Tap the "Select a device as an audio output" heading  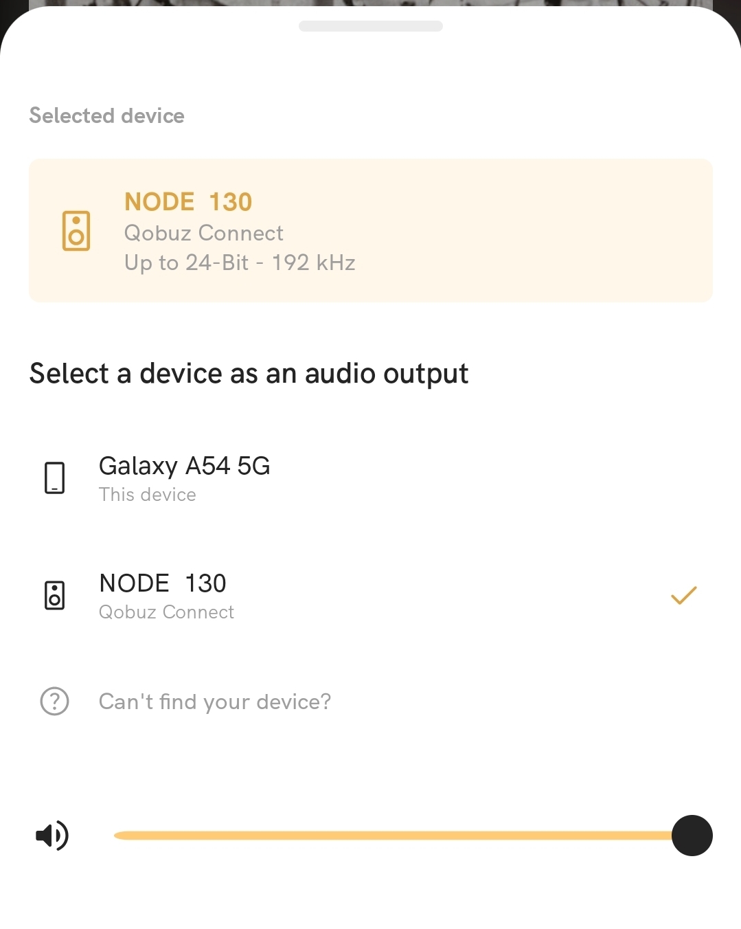249,374
